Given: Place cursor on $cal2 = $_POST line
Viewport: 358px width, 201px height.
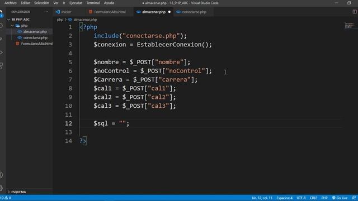Looking at the screenshot, I should click(x=135, y=97).
